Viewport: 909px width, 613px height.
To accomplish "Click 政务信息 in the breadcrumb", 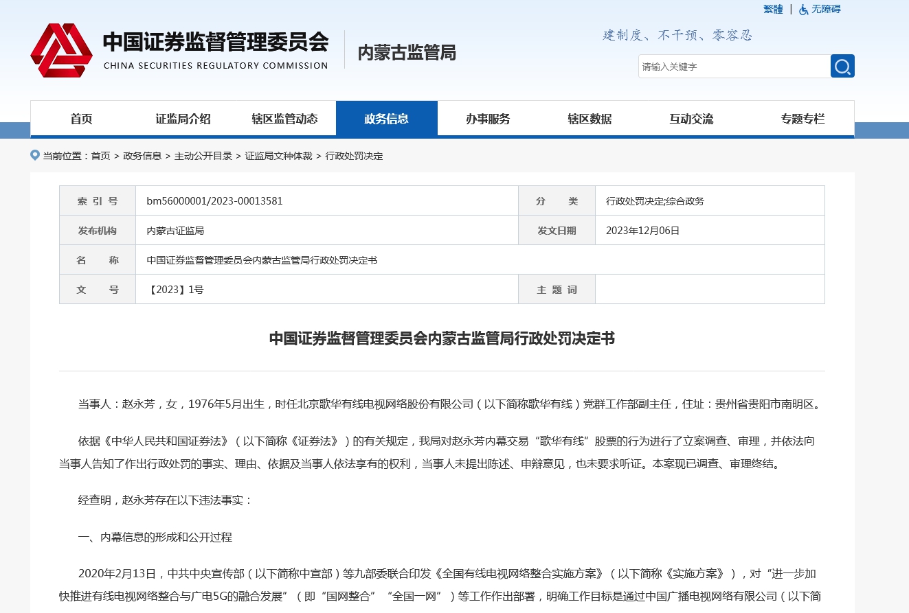I will [142, 156].
